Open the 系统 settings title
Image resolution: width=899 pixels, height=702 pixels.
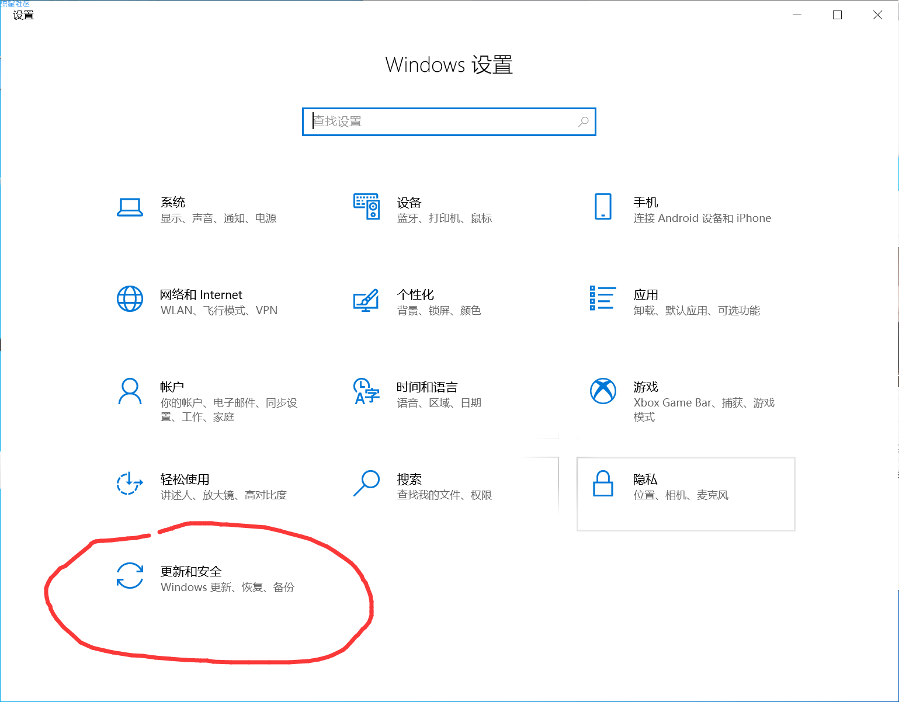(x=173, y=202)
